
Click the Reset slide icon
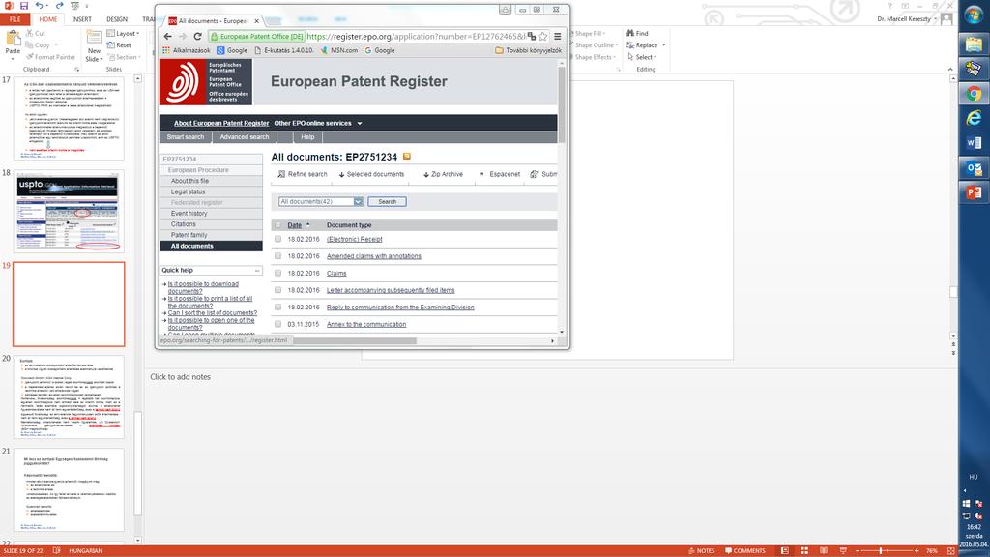110,44
